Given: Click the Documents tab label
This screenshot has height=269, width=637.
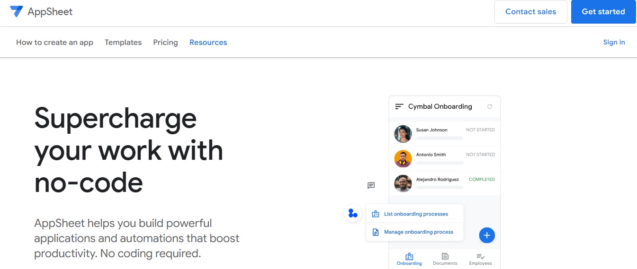Looking at the screenshot, I should [445, 263].
